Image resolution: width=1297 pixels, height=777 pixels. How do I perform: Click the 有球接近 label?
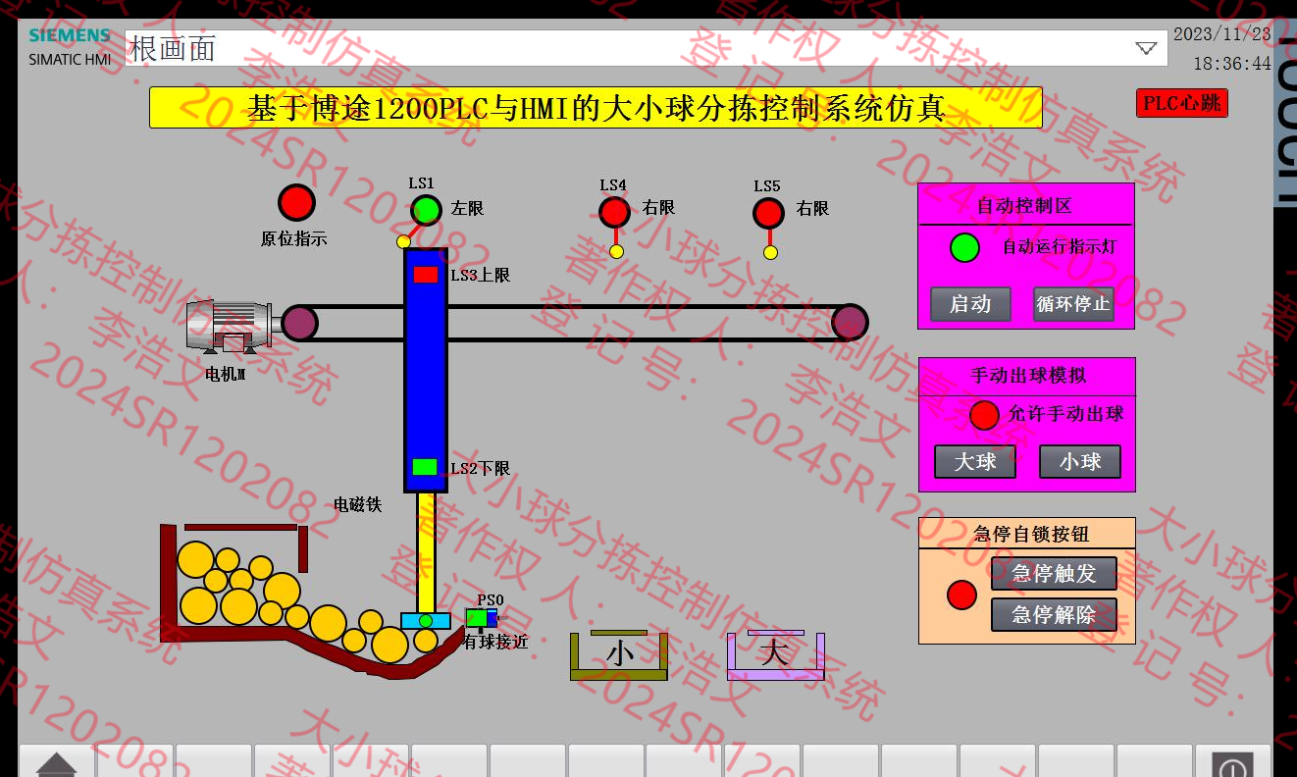495,642
